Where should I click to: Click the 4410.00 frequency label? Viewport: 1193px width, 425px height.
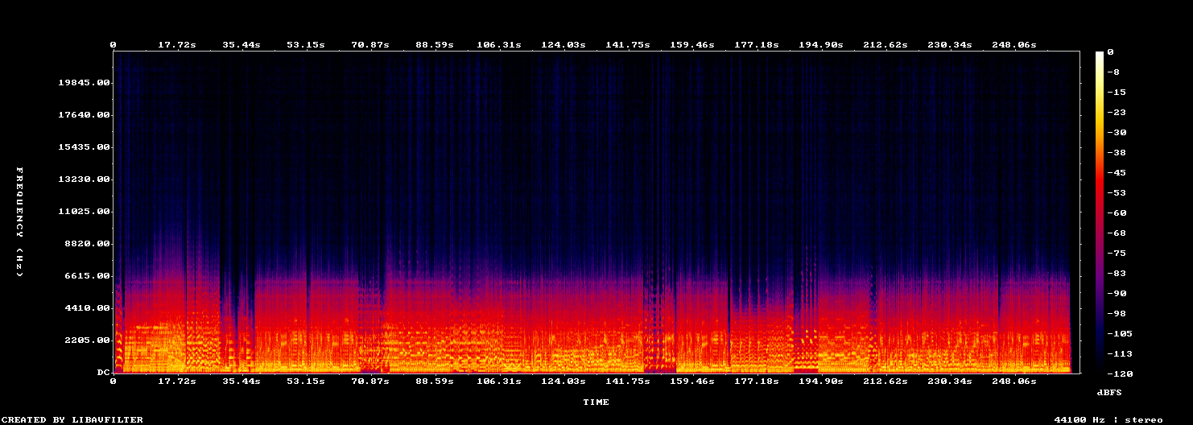(x=87, y=308)
